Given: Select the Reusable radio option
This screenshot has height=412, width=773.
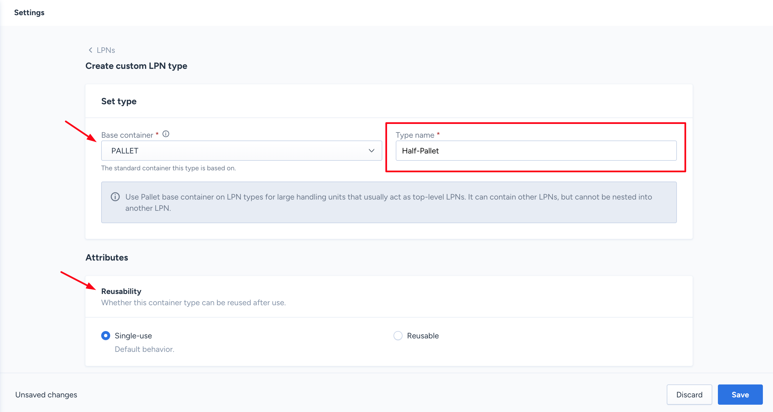Looking at the screenshot, I should pyautogui.click(x=398, y=336).
